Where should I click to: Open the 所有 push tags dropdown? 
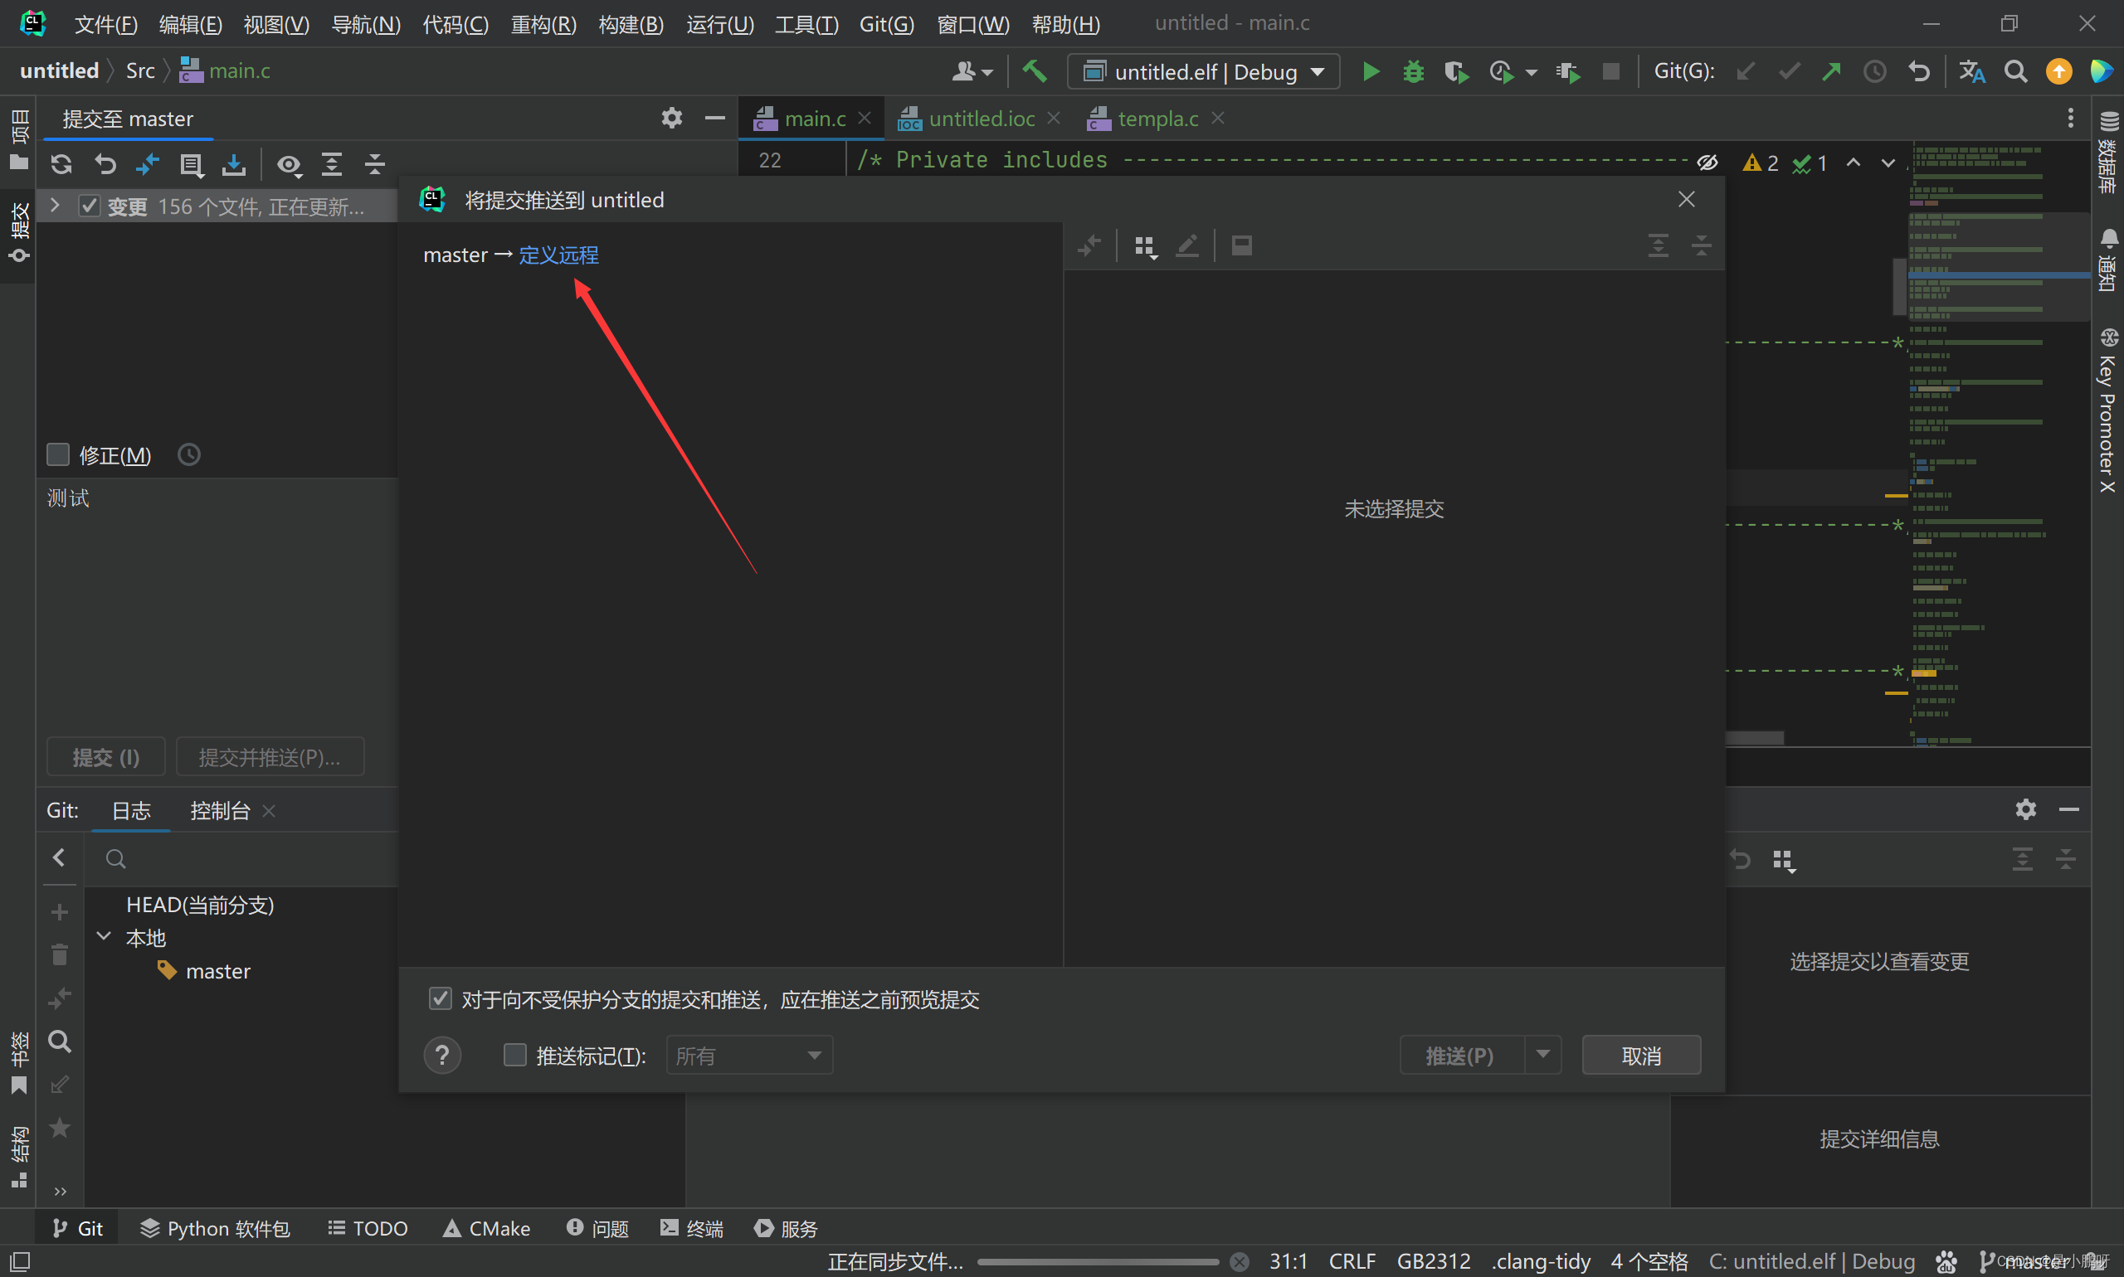click(748, 1055)
